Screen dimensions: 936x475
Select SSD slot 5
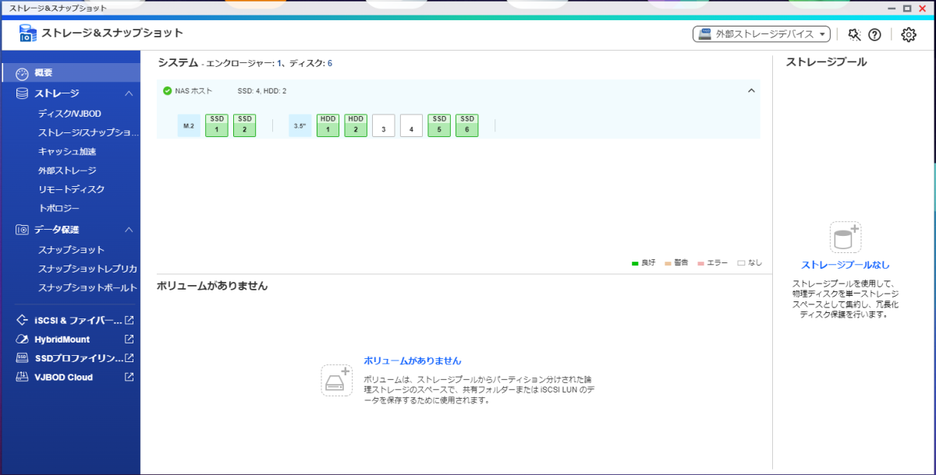pos(439,125)
